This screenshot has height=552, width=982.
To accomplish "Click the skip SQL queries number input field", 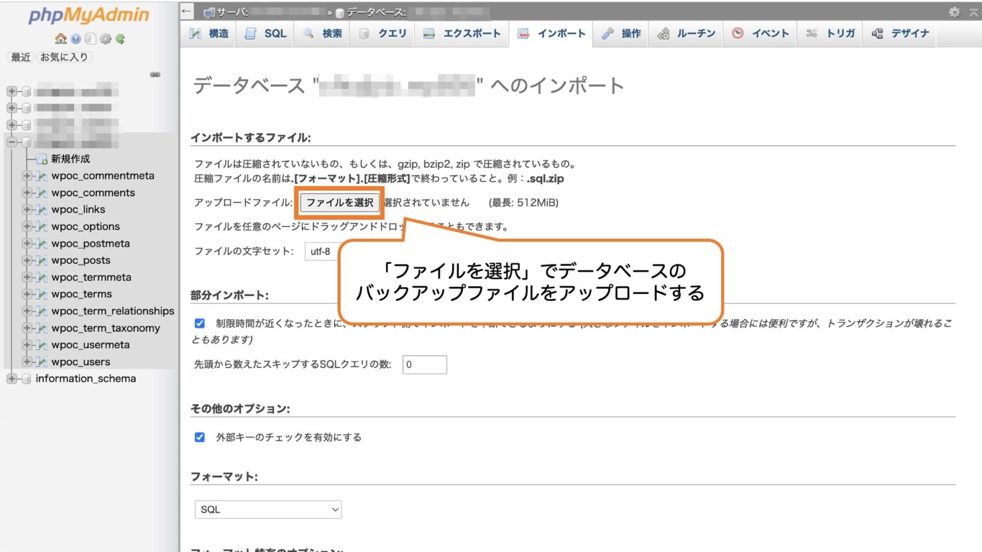I will [424, 364].
